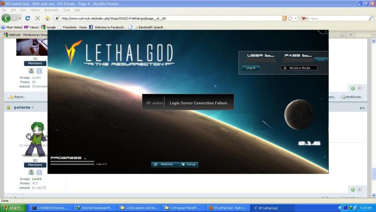This screenshot has height=212, width=376.
Task: Switch to C:\Documents and Se... taskbar folder
Action: point(139,208)
